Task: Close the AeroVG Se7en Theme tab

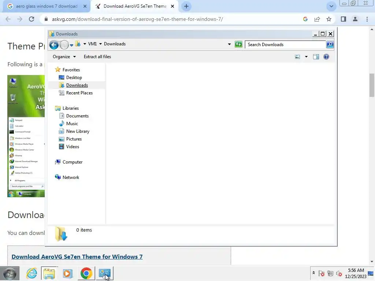Action: (172, 6)
